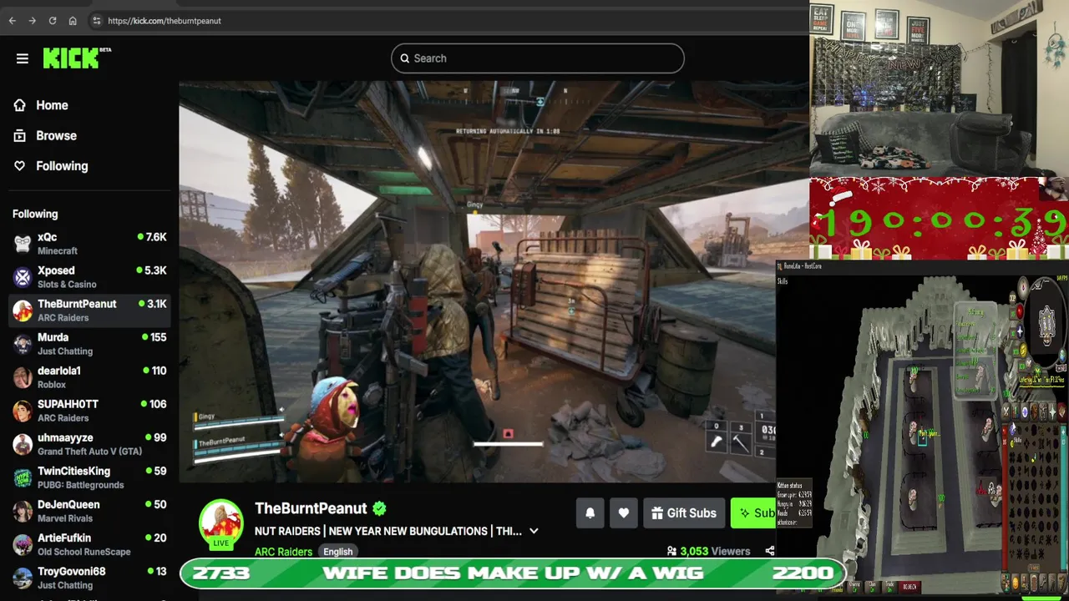Open xQc channel in Following list
The height and width of the screenshot is (601, 1069).
coord(89,244)
